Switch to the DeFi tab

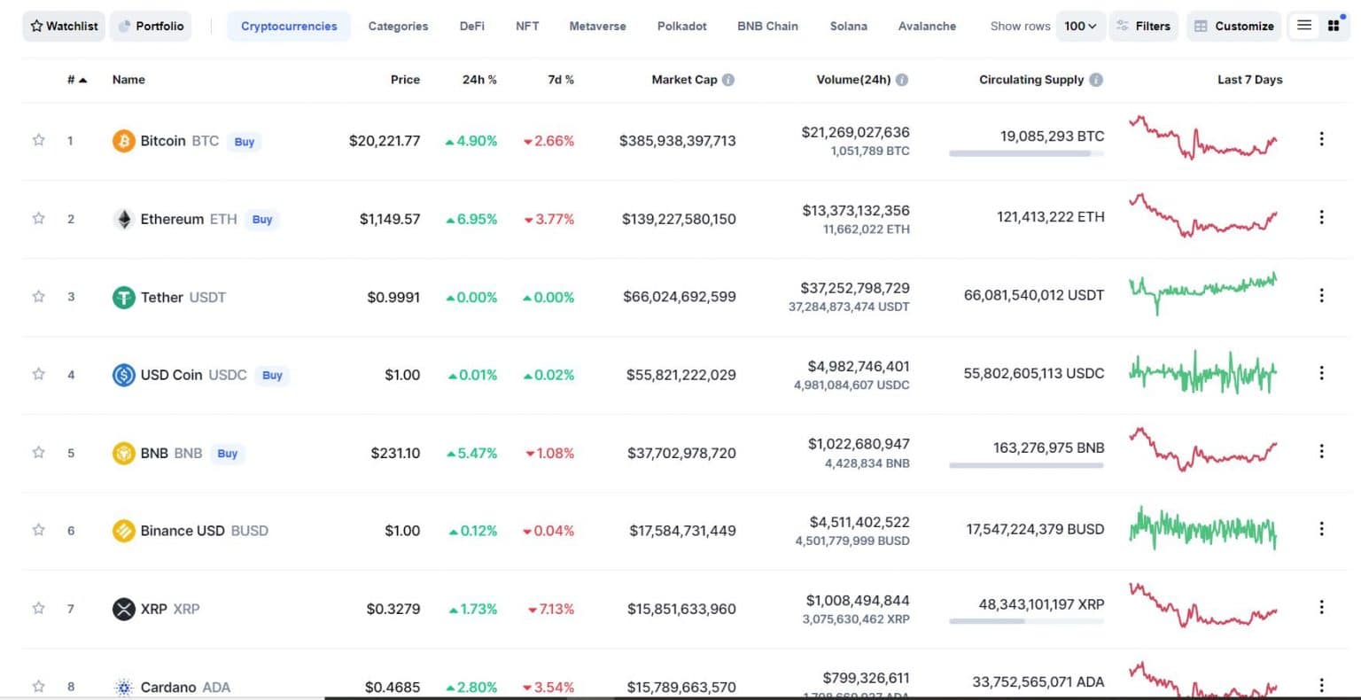click(472, 26)
